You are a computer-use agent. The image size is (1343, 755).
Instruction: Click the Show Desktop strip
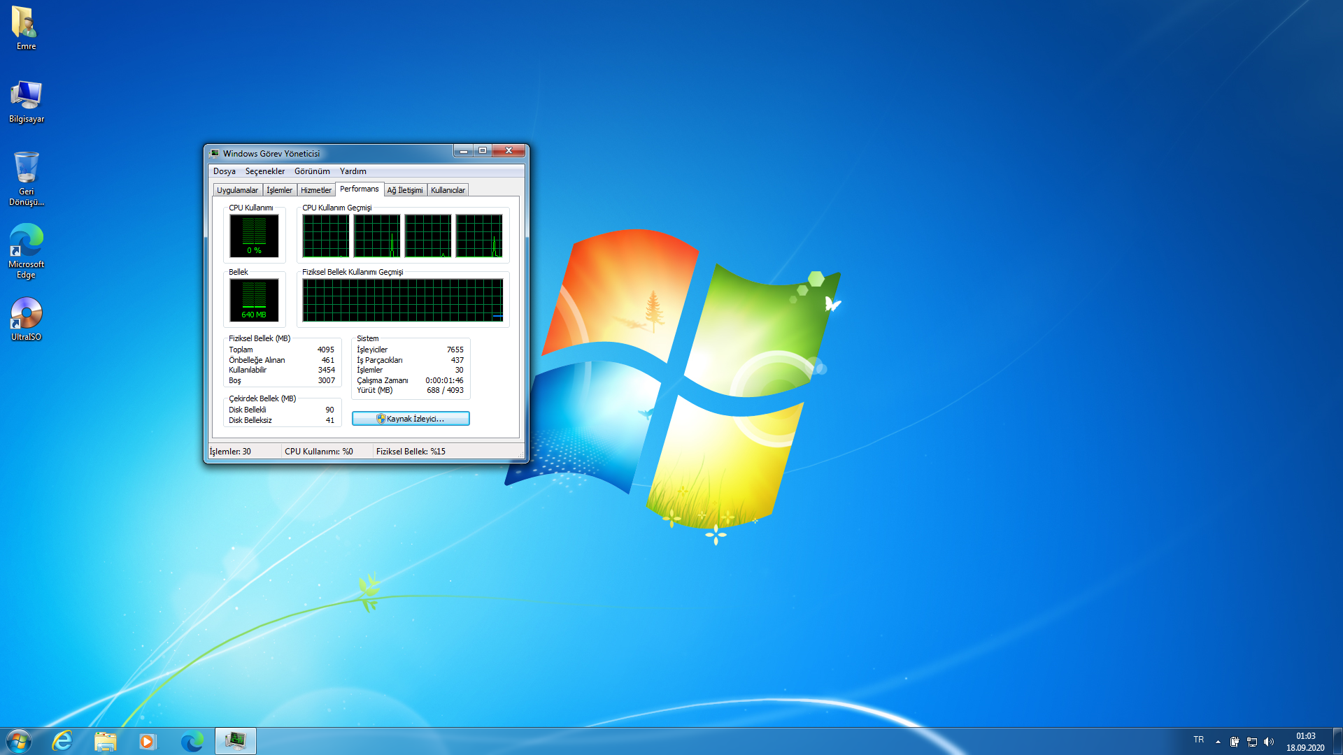click(1337, 741)
